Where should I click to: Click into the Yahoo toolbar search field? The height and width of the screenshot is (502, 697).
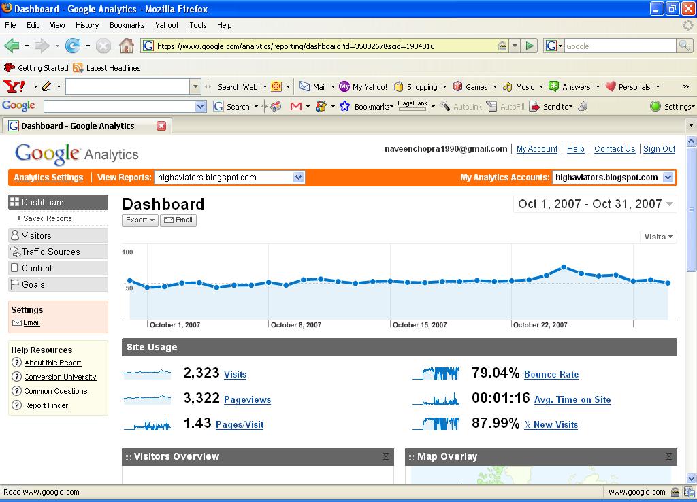[128, 86]
